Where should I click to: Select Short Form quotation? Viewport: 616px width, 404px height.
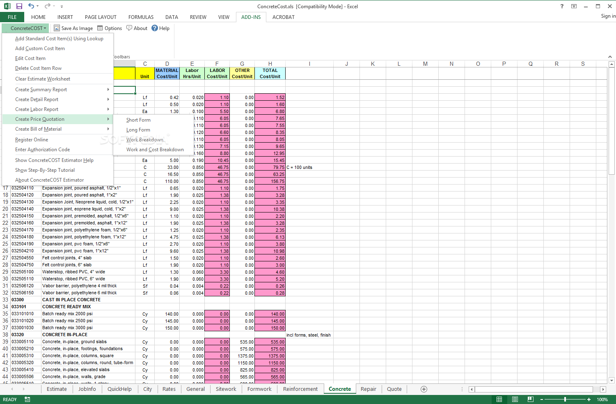153,120
